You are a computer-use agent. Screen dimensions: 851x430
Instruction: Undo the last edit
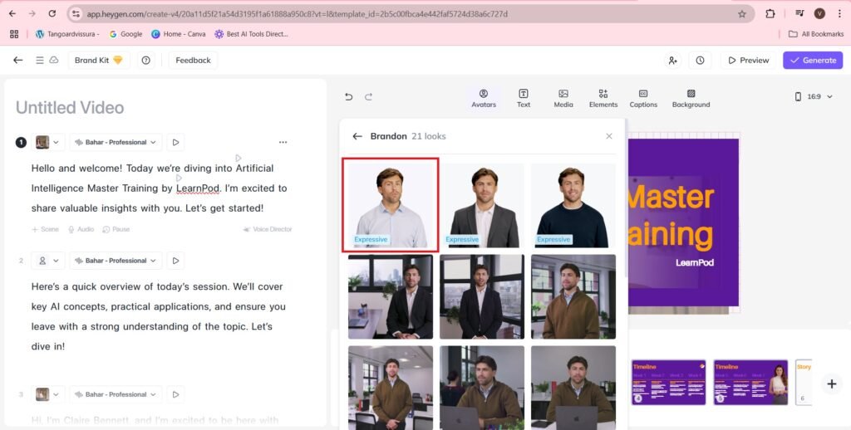pyautogui.click(x=348, y=96)
